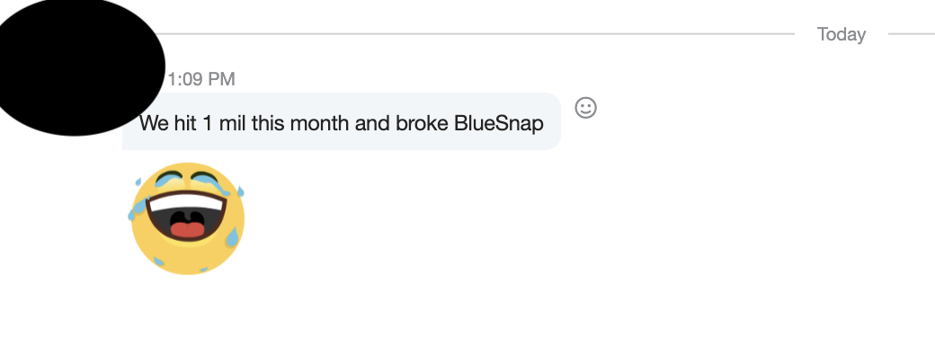935x338 pixels.
Task: Click the red tongue of the laughing emoji
Action: (188, 228)
